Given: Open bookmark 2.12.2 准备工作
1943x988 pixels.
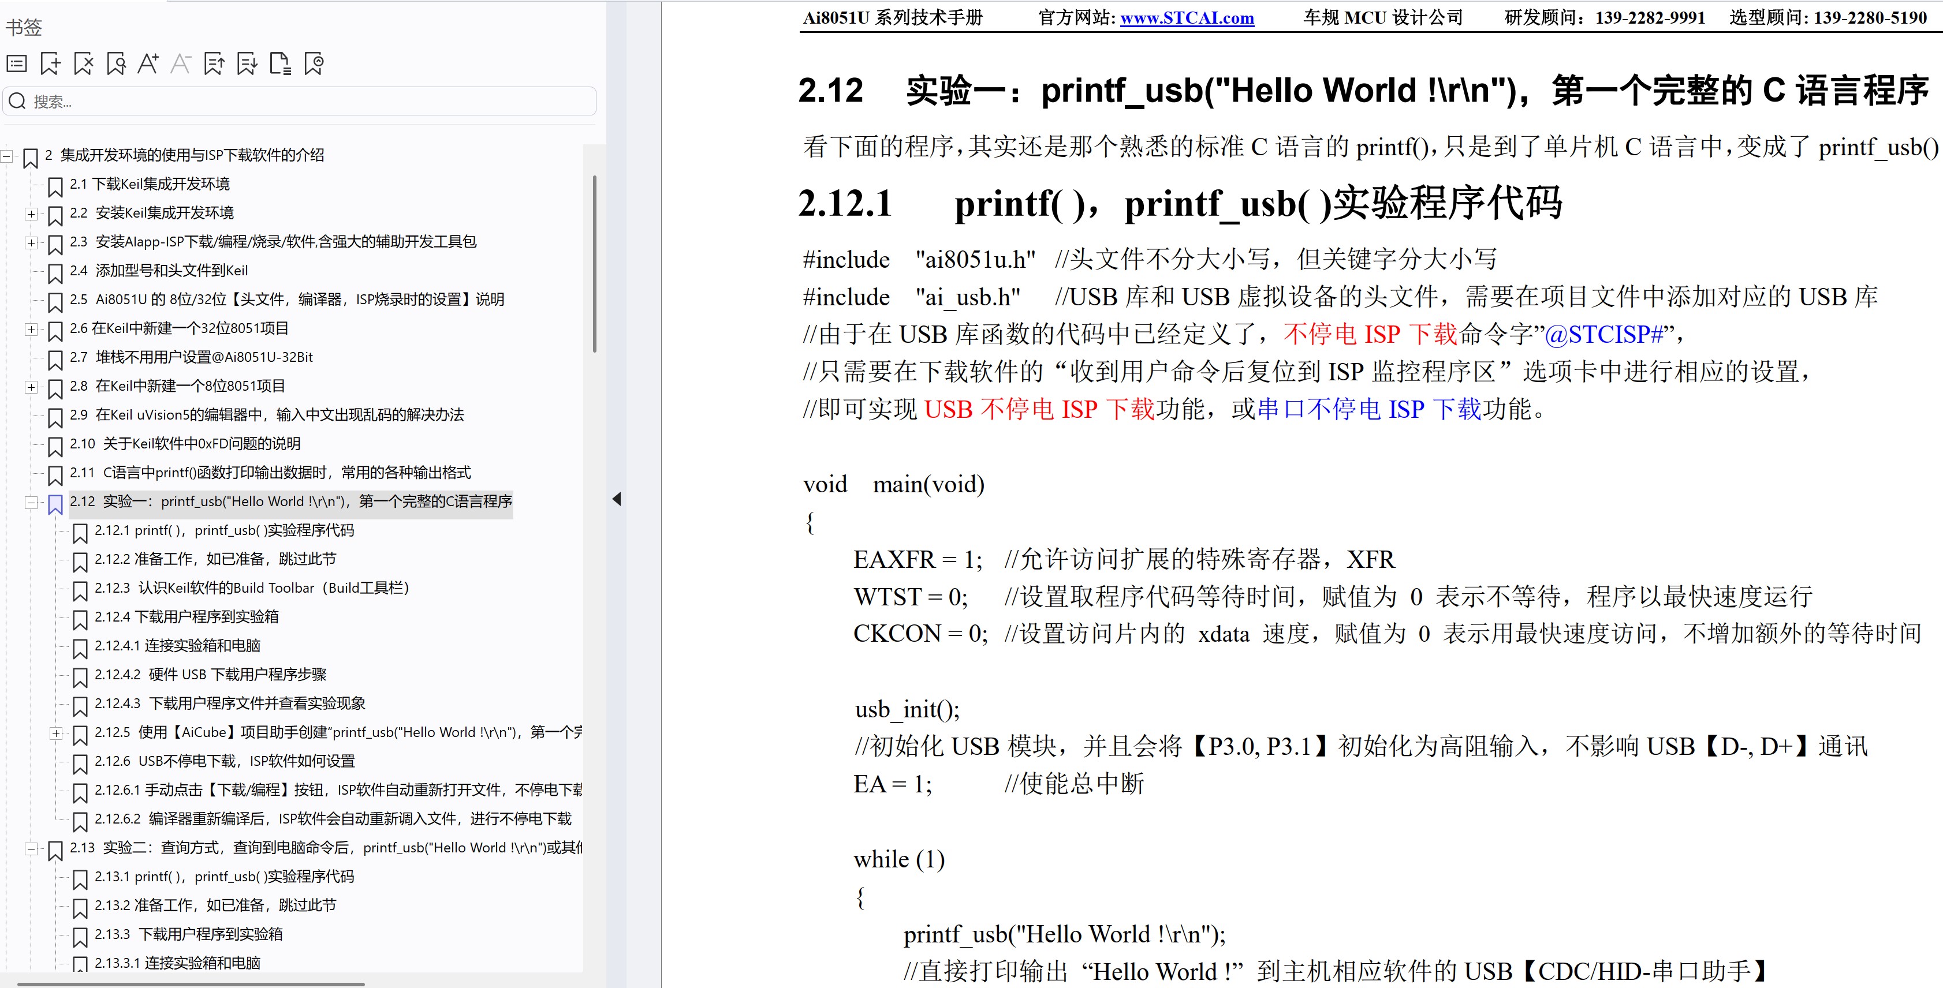Looking at the screenshot, I should [215, 559].
